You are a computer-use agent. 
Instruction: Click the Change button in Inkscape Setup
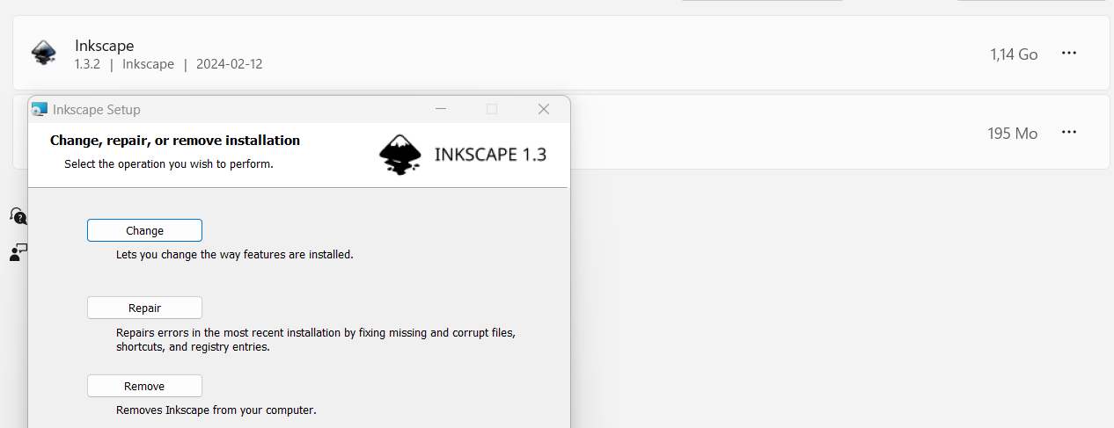[x=144, y=230]
